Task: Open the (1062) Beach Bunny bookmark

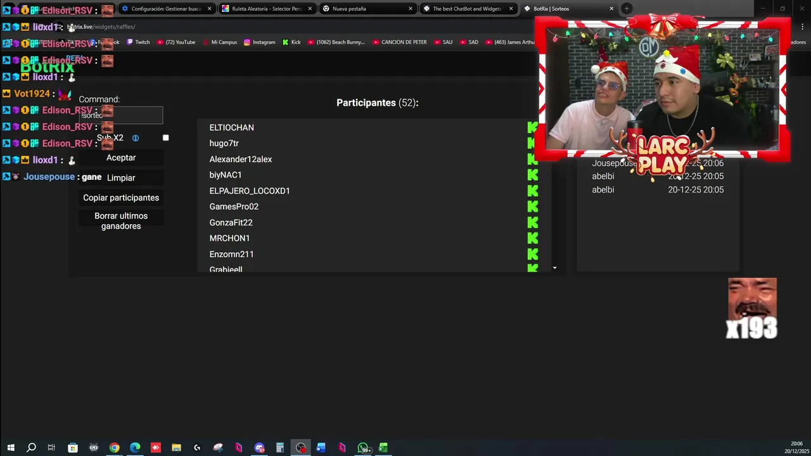Action: pyautogui.click(x=336, y=42)
